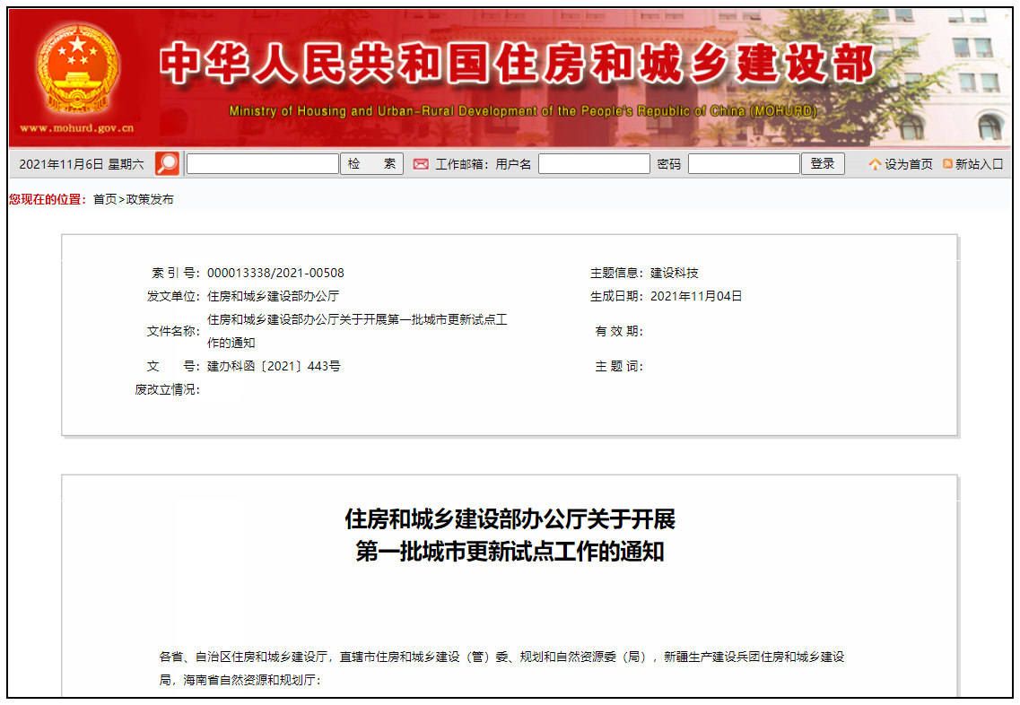
Task: Click the 生成日期 field label
Action: 616,297
